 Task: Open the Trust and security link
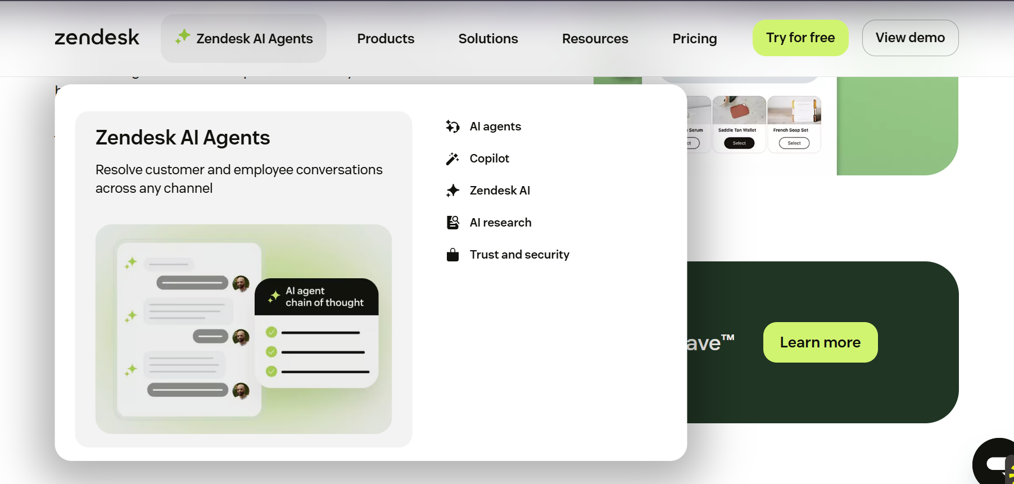(x=519, y=255)
